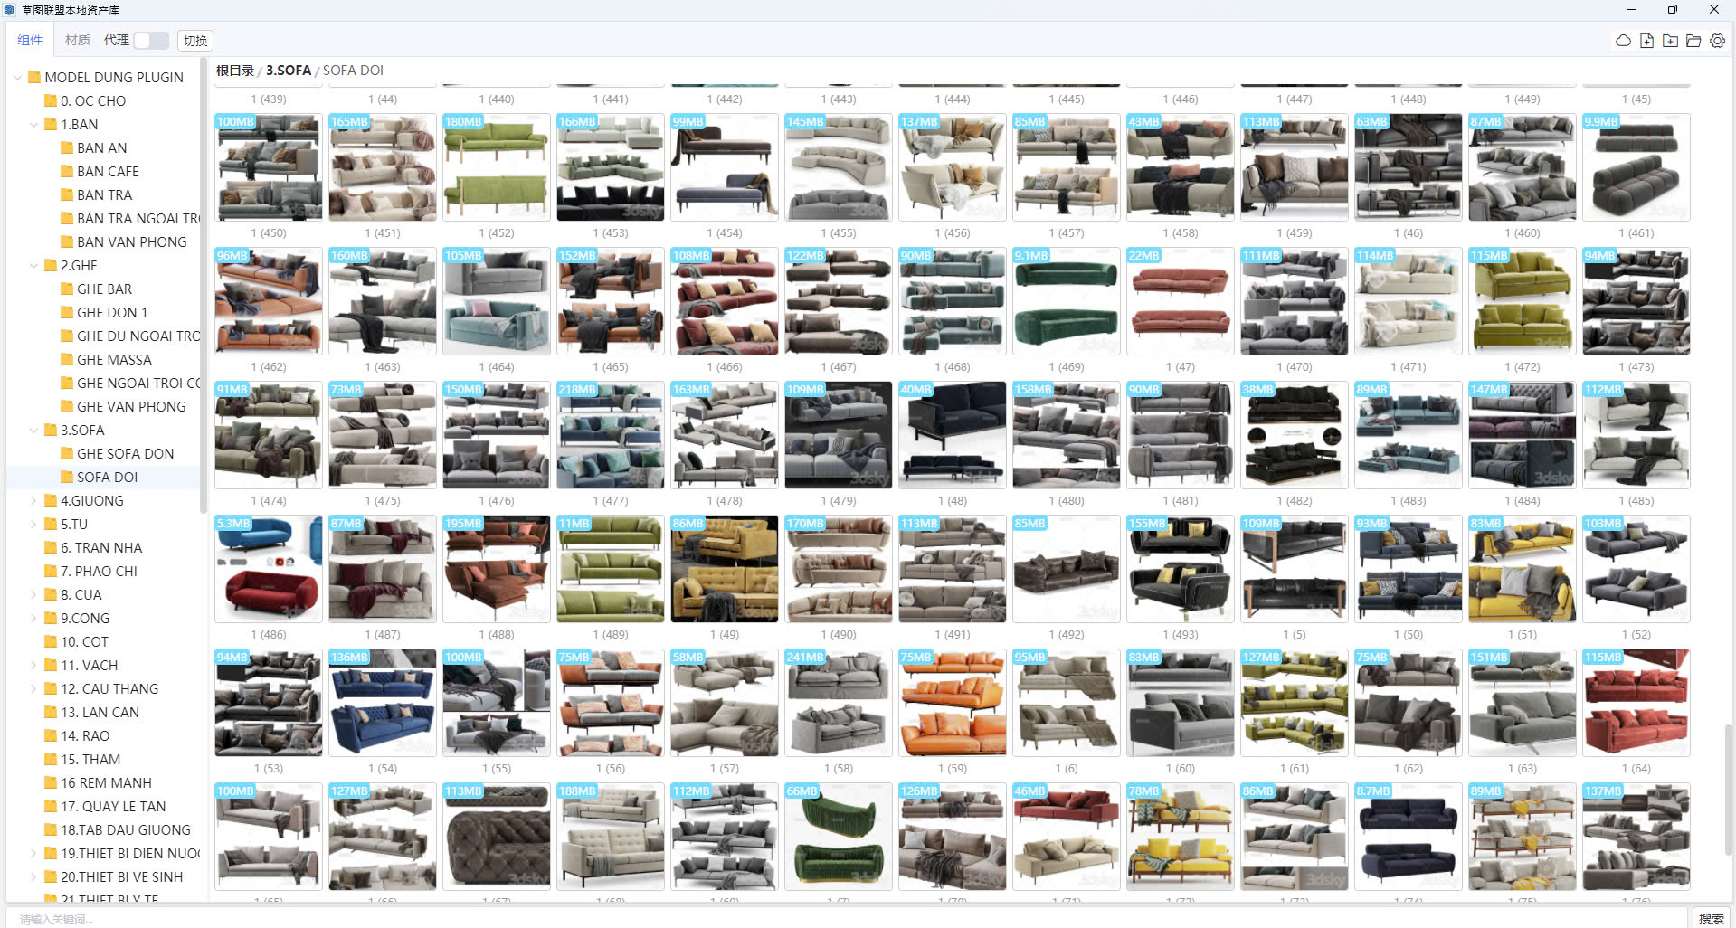Click the folder icon beside 10. COT
Viewport: 1736px width, 928px height.
click(51, 642)
